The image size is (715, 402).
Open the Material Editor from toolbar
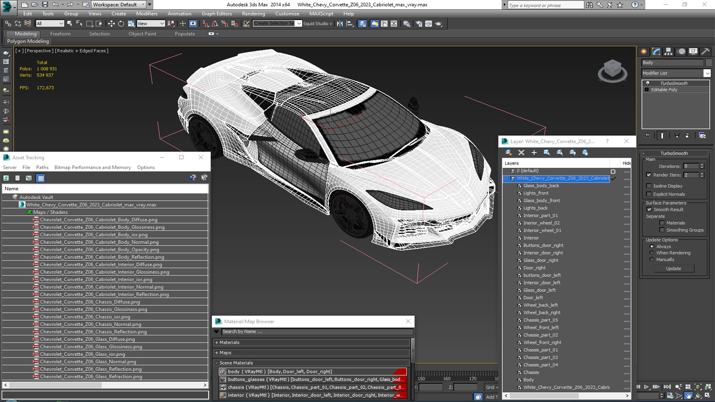click(407, 23)
